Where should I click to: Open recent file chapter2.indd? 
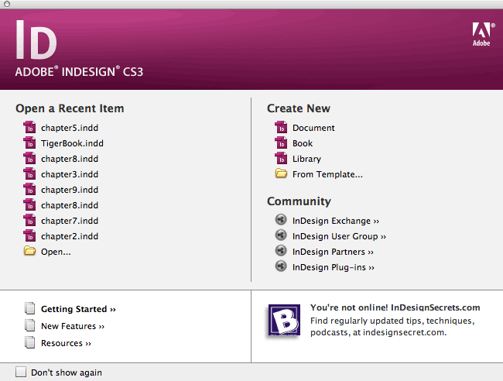(x=70, y=236)
